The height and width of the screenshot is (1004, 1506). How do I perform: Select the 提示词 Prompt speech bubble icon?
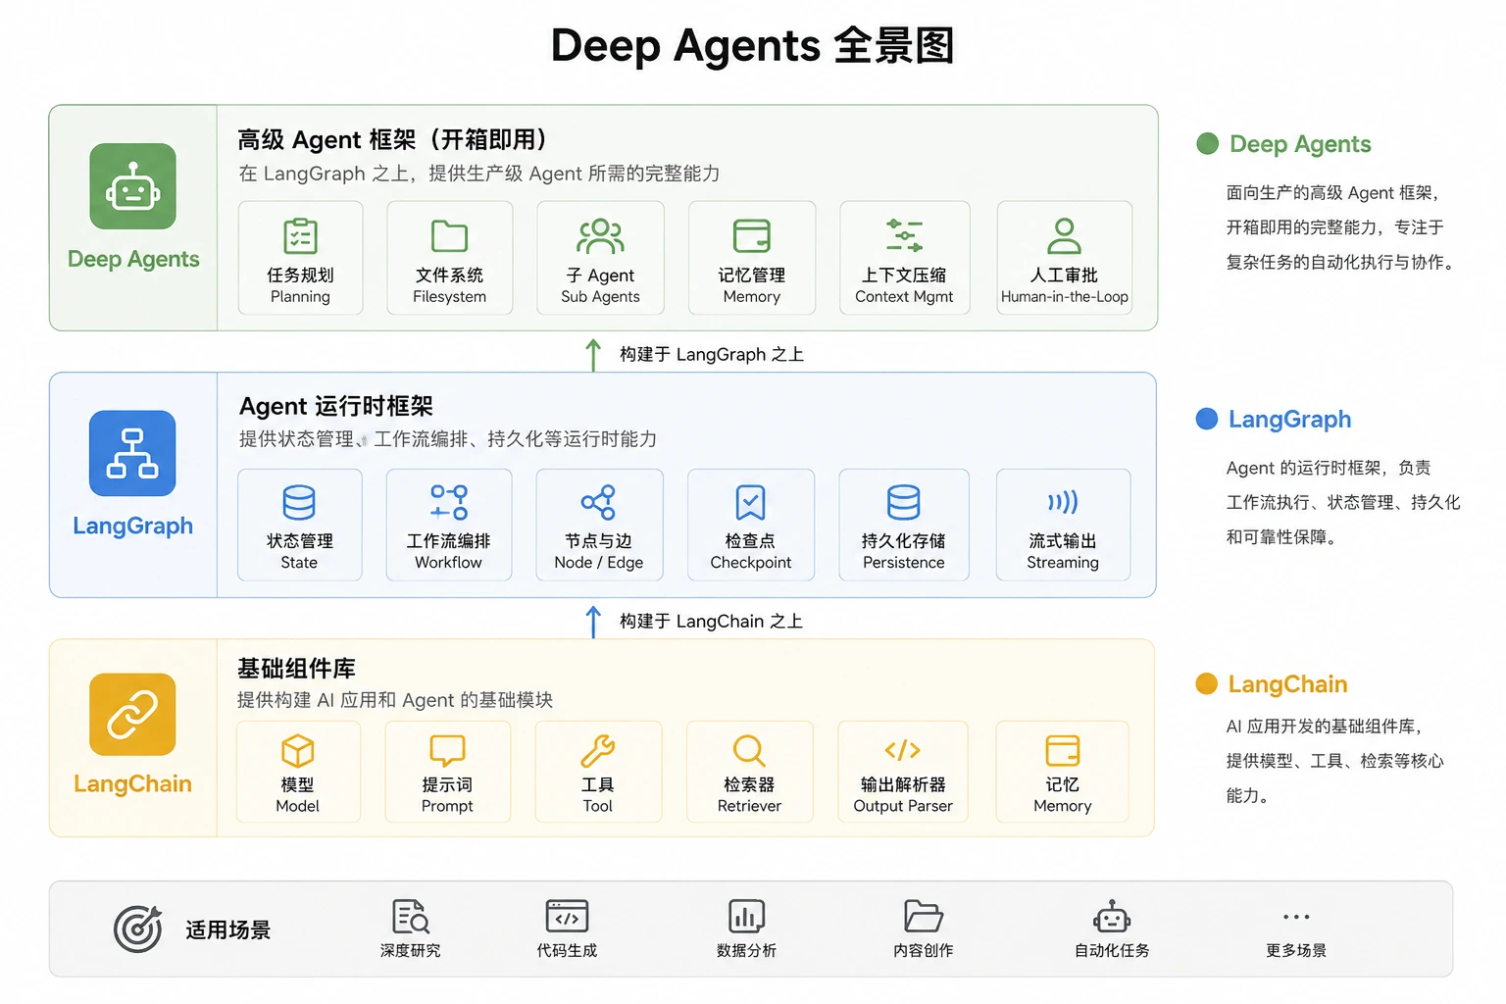click(x=447, y=751)
